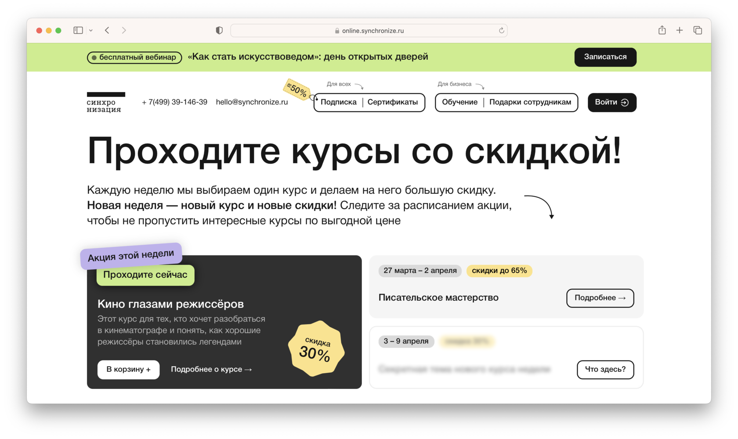Follow the Подробнее о курсе link

[x=211, y=369]
